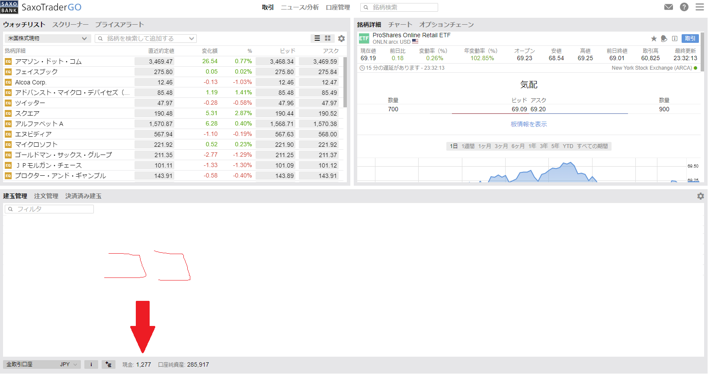The image size is (708, 374).
Task: Click EQ icon beside フェイスブック
Action: [x=8, y=72]
